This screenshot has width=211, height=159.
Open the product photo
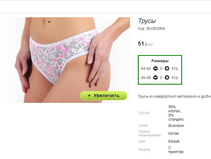(66, 60)
